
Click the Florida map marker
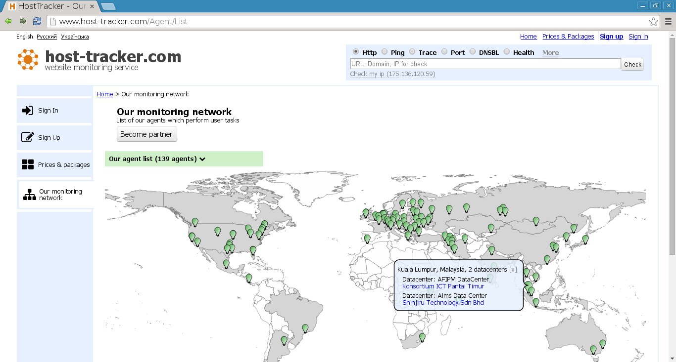pyautogui.click(x=253, y=251)
